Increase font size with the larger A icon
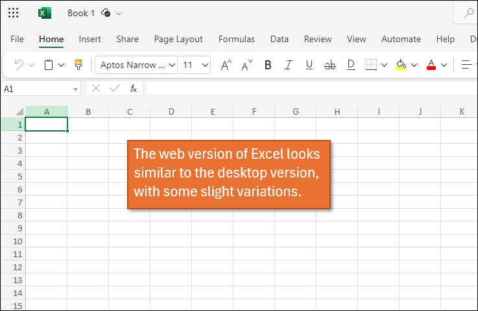The image size is (478, 311). [226, 65]
